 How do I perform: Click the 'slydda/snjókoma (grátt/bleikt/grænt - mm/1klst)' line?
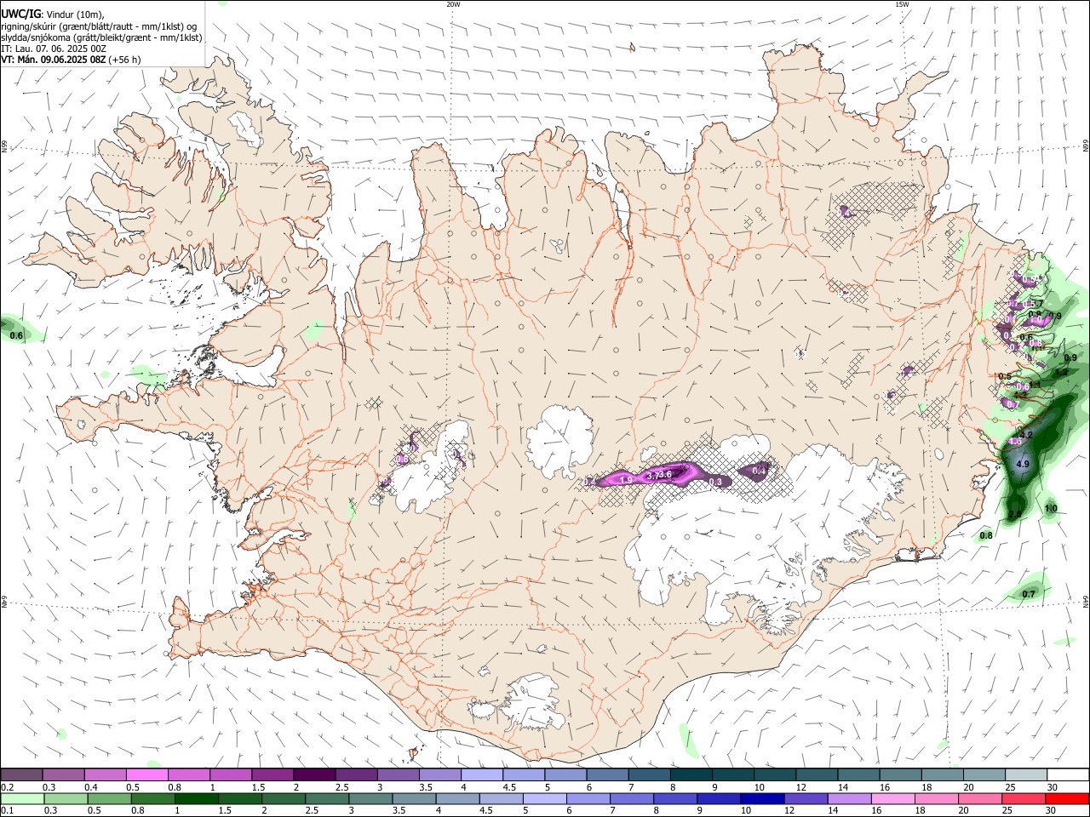pyautogui.click(x=101, y=37)
